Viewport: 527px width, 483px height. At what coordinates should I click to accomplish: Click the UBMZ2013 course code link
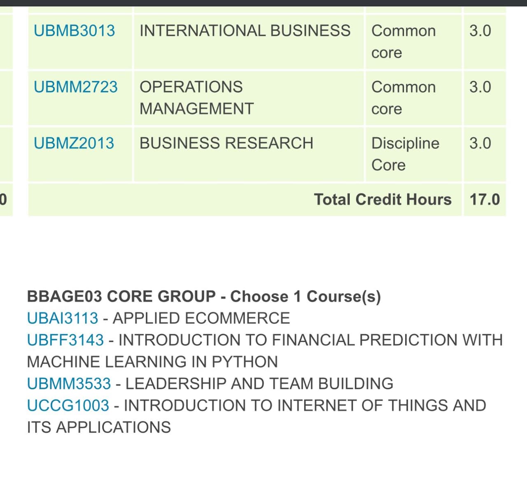point(74,143)
